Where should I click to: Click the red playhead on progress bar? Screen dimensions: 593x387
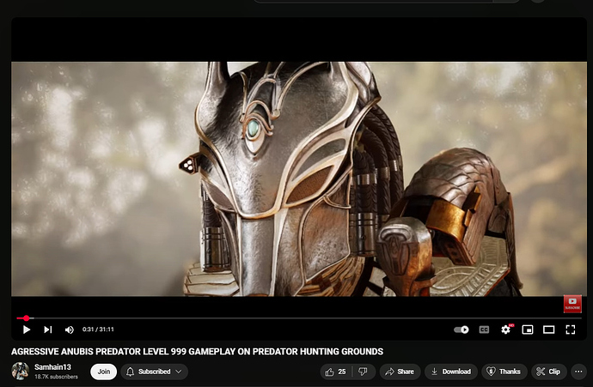point(26,318)
